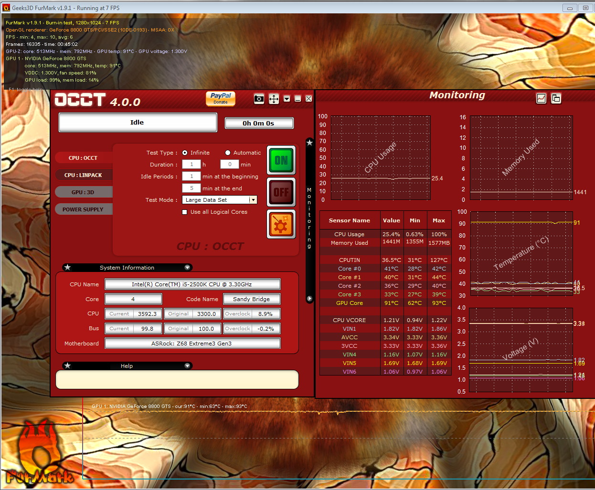Open OCCT options with the orange gear icon
The height and width of the screenshot is (490, 595).
281,224
